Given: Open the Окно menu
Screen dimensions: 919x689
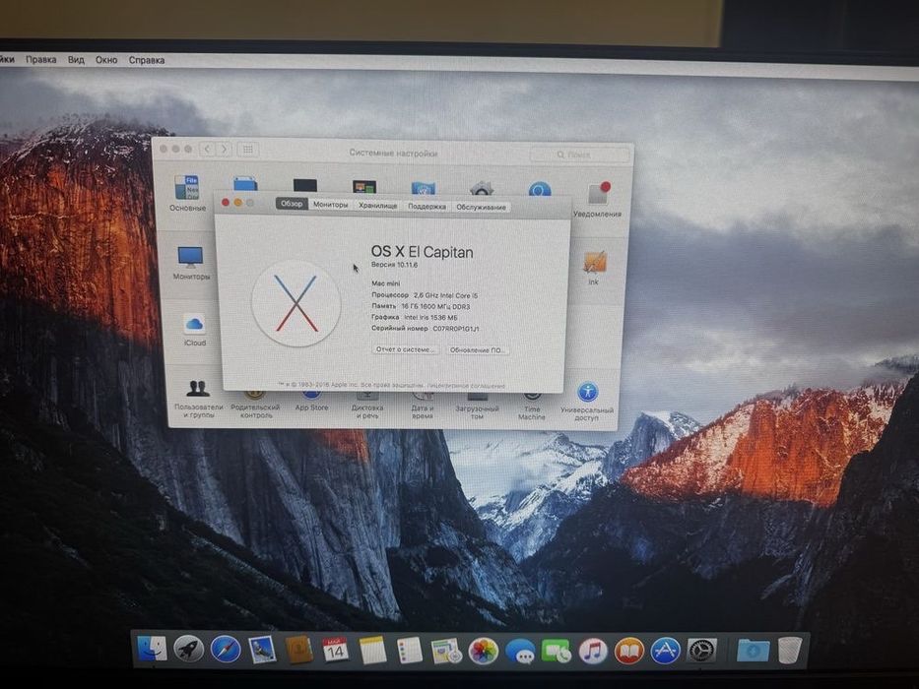Looking at the screenshot, I should (x=106, y=60).
